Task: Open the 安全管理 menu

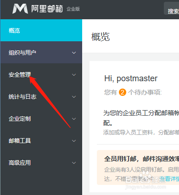Action: (x=41, y=75)
